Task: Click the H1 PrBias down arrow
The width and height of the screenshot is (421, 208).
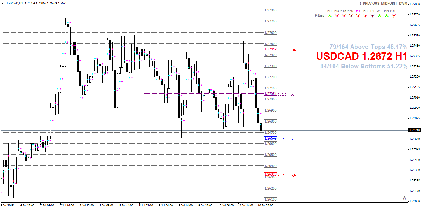Action: (358, 16)
